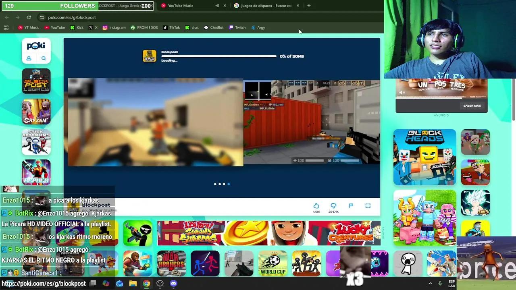Open Kick bookmark
The width and height of the screenshot is (516, 290).
(77, 27)
